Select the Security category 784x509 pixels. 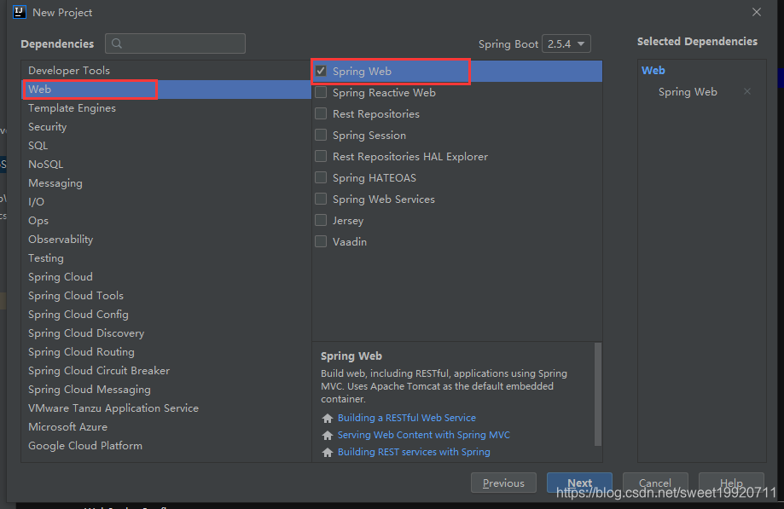pos(166,127)
